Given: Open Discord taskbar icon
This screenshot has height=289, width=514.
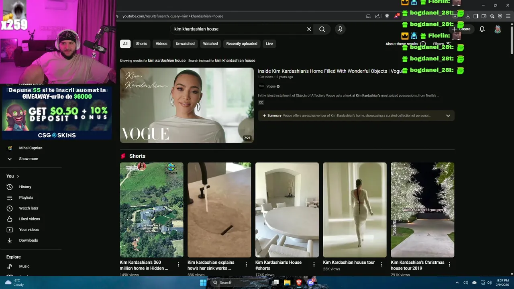Looking at the screenshot, I should (x=310, y=283).
